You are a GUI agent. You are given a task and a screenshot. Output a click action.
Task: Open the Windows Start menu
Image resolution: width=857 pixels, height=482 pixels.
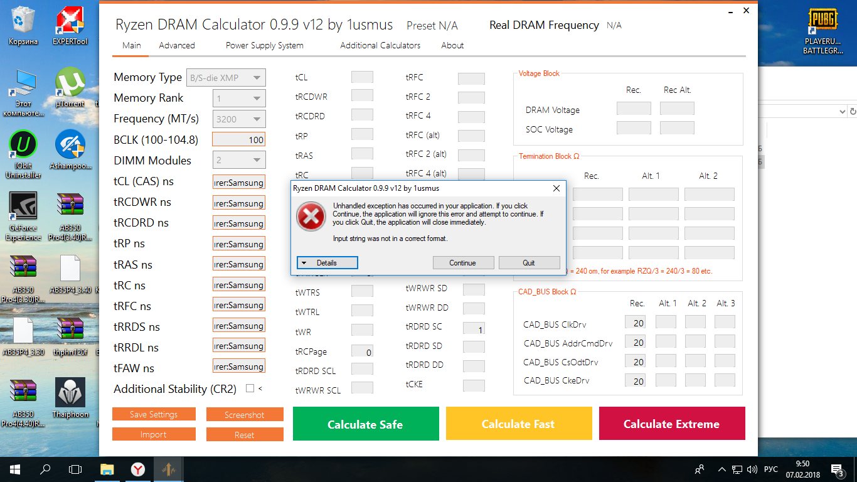pos(14,468)
